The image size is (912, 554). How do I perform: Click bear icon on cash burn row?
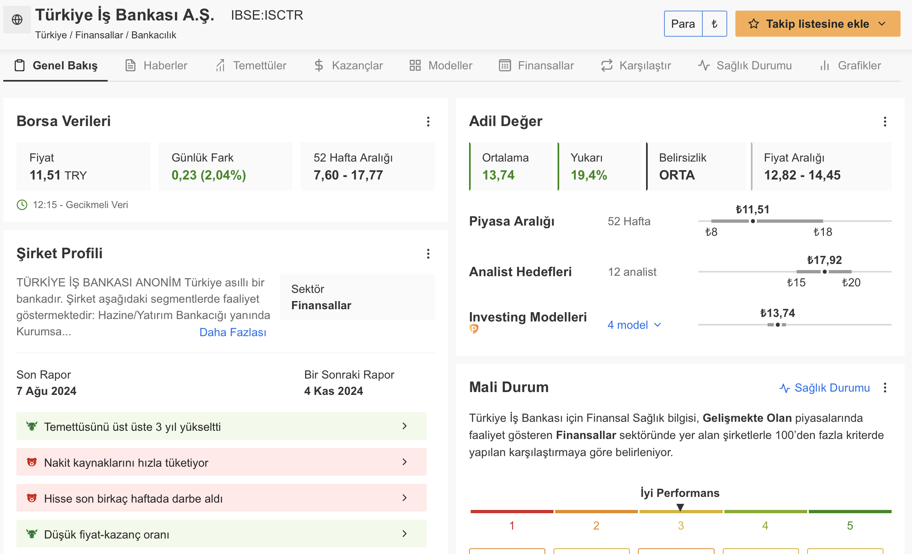pos(32,462)
